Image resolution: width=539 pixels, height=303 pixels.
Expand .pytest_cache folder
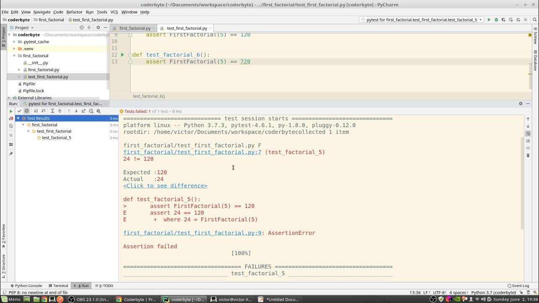[x=14, y=42]
